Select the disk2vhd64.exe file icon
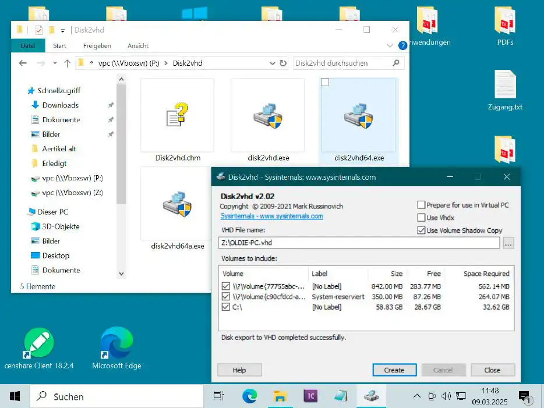The width and height of the screenshot is (544, 408). pyautogui.click(x=358, y=115)
